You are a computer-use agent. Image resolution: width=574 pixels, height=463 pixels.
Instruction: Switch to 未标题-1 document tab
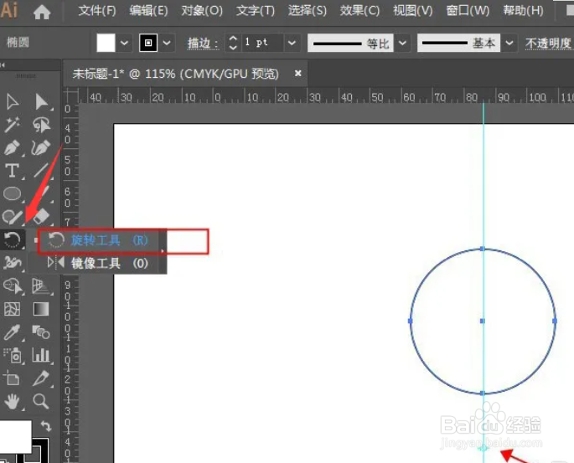pyautogui.click(x=175, y=74)
